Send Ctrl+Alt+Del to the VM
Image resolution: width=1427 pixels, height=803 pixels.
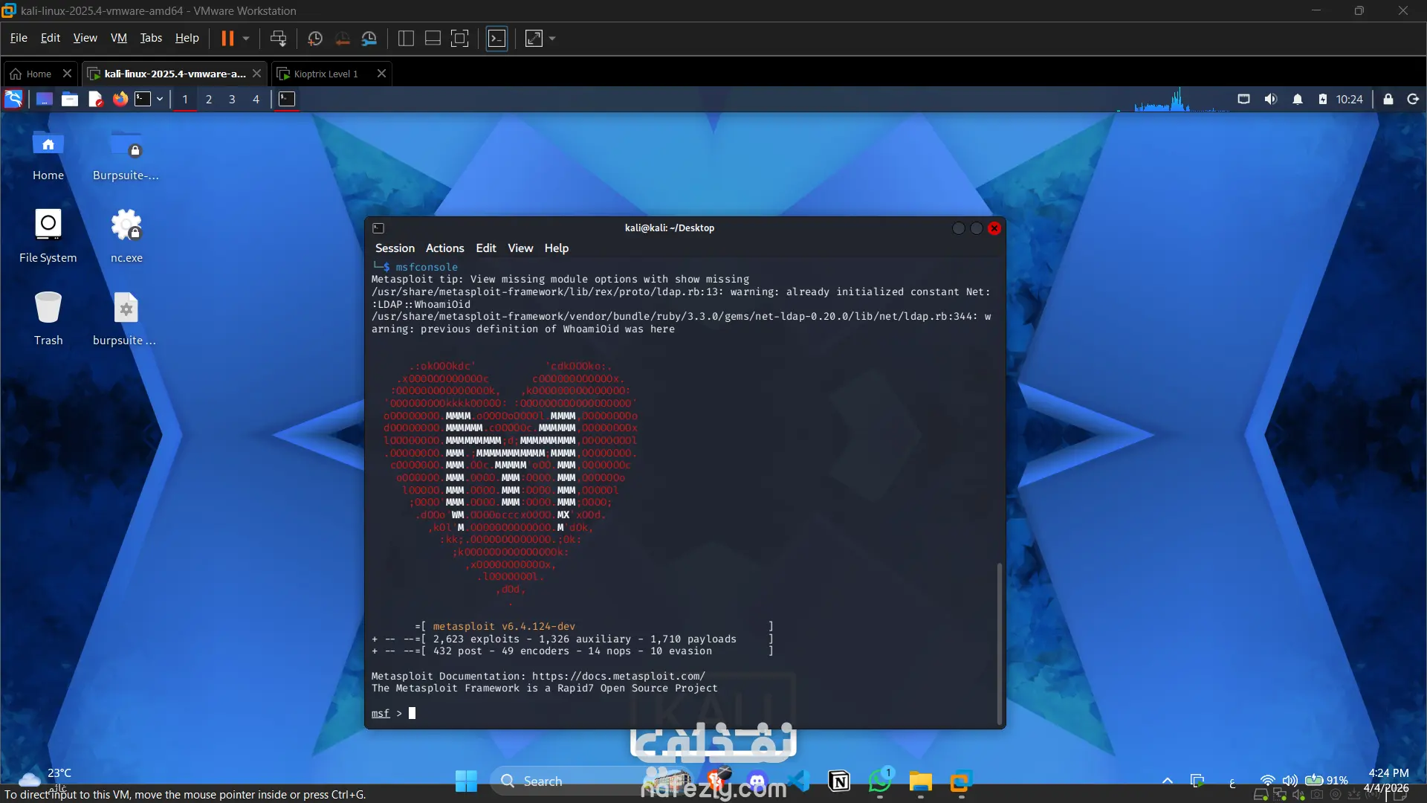[x=278, y=39]
